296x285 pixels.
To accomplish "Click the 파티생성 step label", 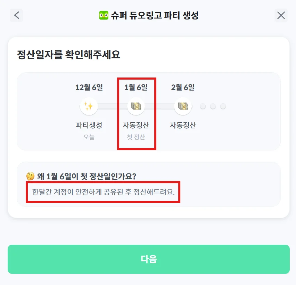I will (89, 125).
